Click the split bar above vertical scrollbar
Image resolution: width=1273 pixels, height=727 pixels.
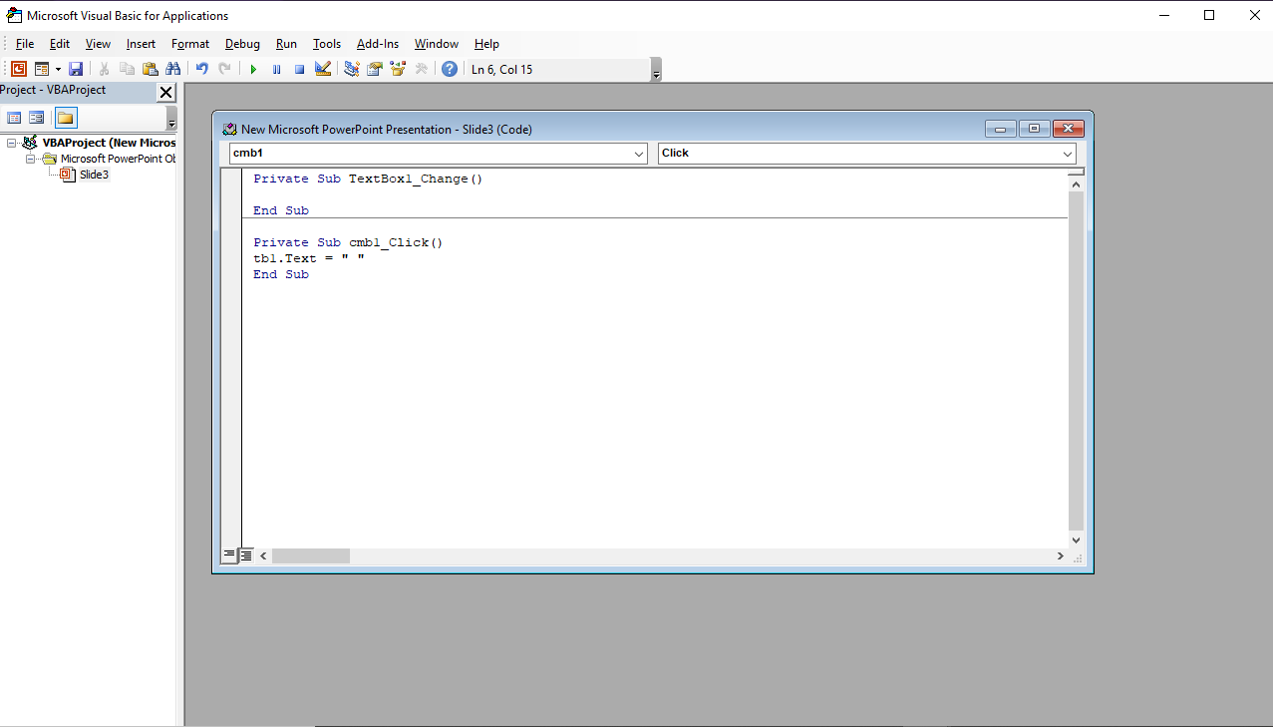[1076, 172]
